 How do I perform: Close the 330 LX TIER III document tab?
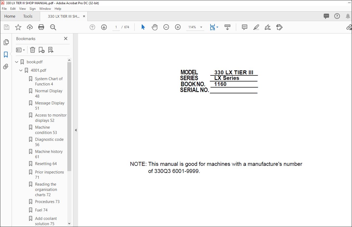pyautogui.click(x=84, y=16)
